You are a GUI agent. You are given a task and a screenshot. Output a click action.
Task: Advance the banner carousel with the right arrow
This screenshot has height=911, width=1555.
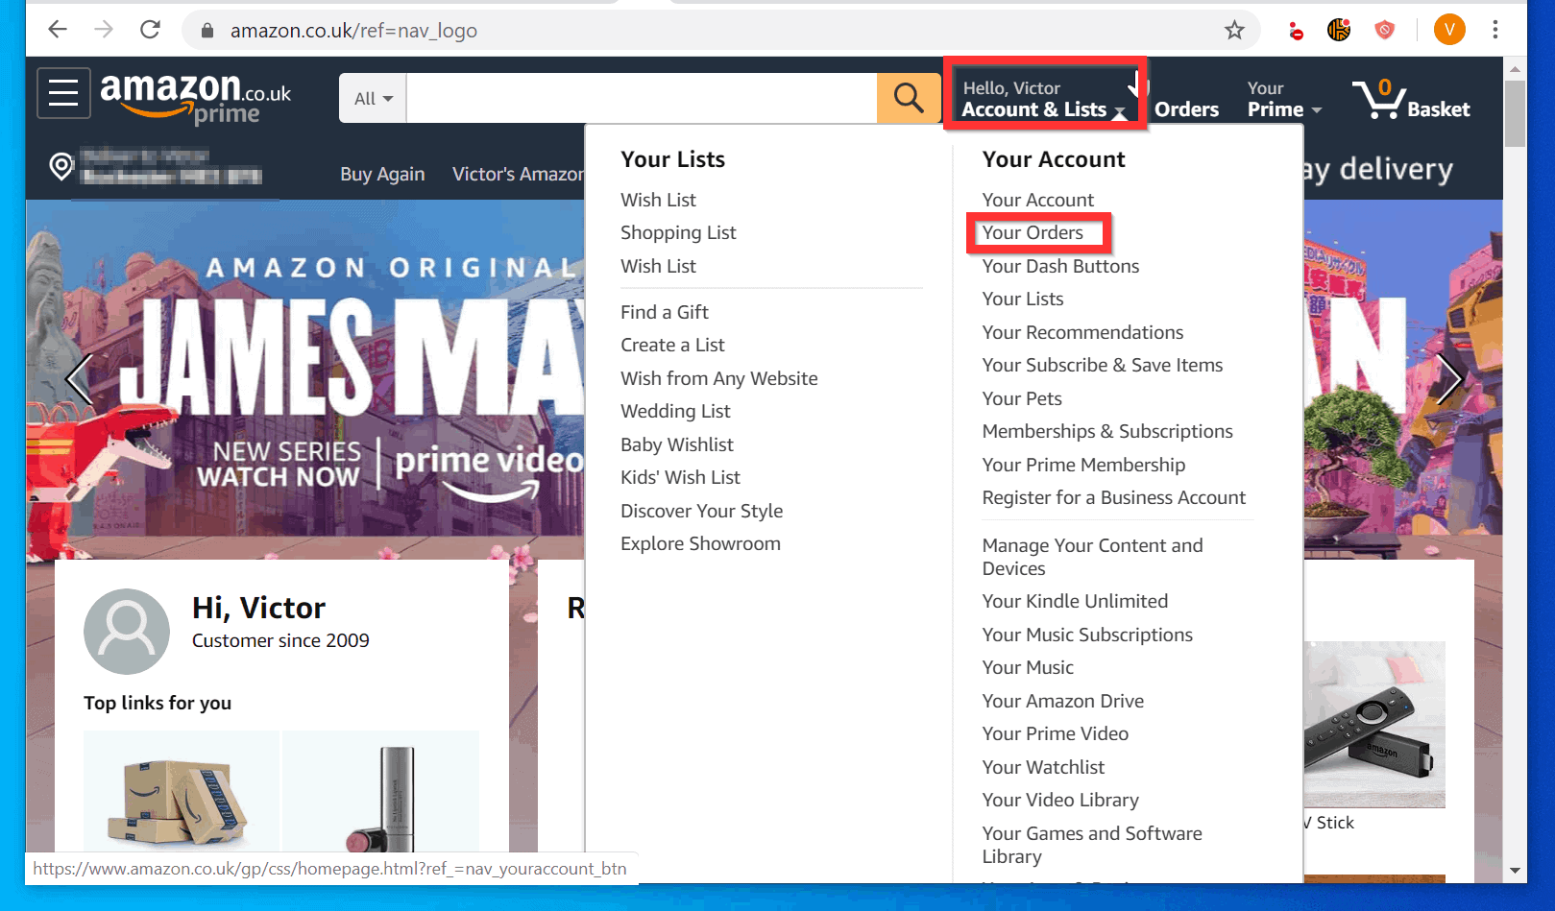[1449, 378]
